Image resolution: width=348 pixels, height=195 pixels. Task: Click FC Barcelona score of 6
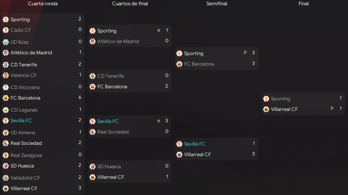click(80, 97)
